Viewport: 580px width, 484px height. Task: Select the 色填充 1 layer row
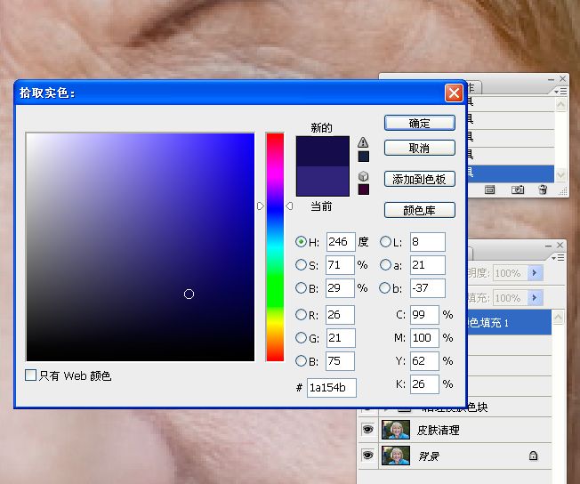point(510,323)
